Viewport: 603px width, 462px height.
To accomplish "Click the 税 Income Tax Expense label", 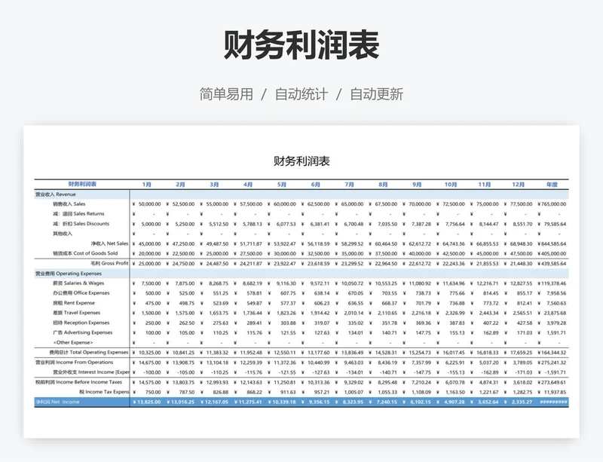I will 104,392.
